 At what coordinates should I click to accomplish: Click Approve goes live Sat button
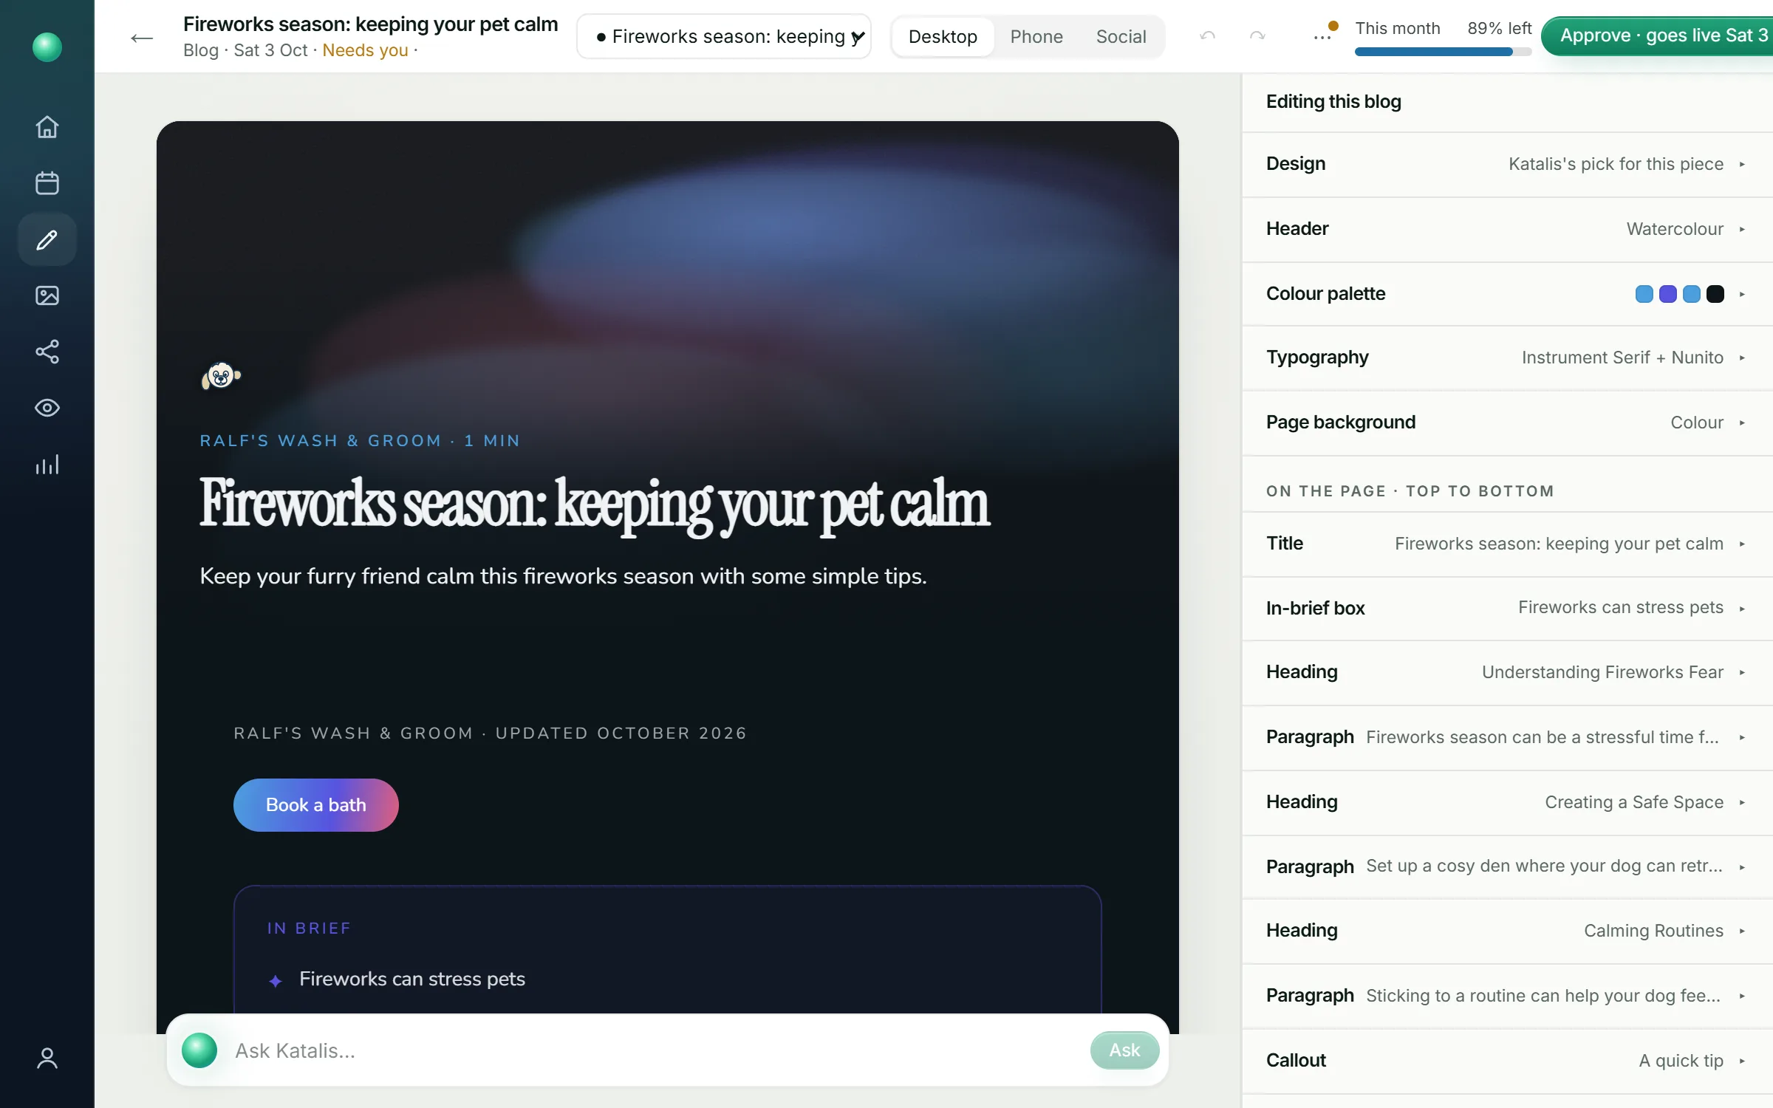pyautogui.click(x=1657, y=35)
